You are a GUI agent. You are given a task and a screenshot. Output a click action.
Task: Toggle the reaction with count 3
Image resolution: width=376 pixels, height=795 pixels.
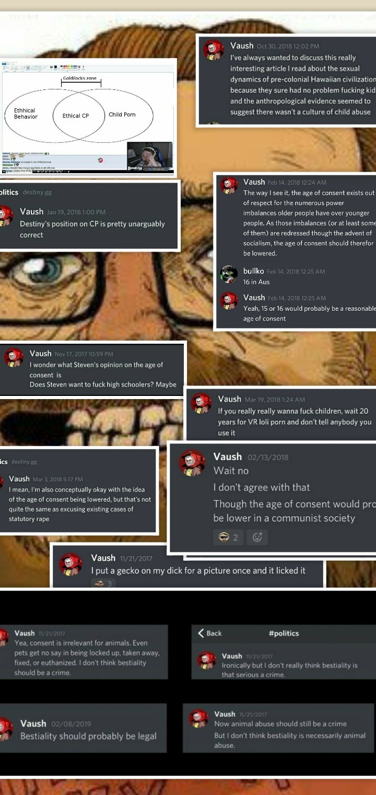coord(103,583)
